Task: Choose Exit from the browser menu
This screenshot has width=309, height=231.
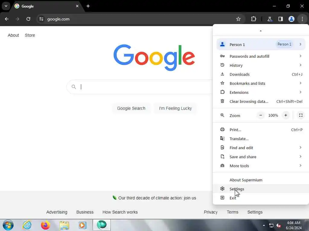Action: point(261,198)
